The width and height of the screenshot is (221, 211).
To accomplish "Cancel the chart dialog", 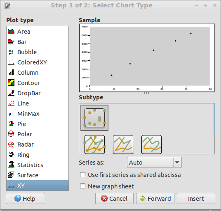I will pos(114,199).
